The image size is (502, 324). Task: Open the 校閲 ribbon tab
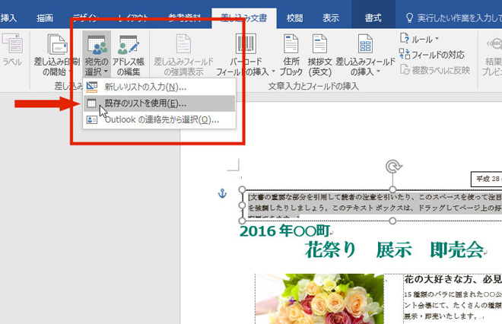(x=294, y=18)
